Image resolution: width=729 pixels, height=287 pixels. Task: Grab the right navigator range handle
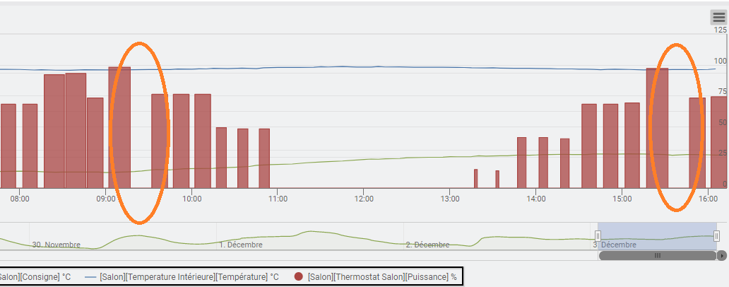716,236
